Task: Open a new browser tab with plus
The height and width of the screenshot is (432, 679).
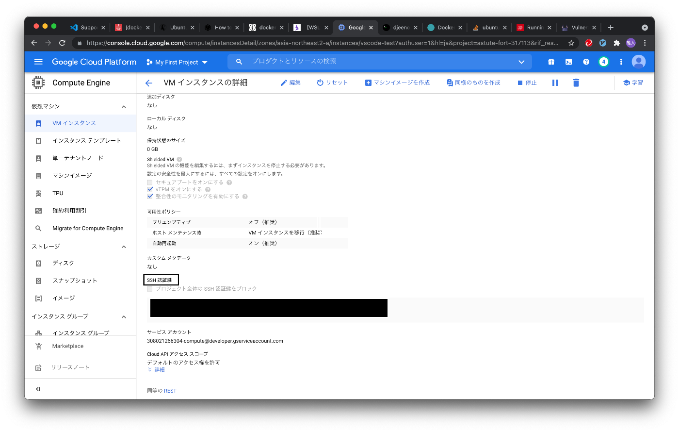Action: [611, 28]
